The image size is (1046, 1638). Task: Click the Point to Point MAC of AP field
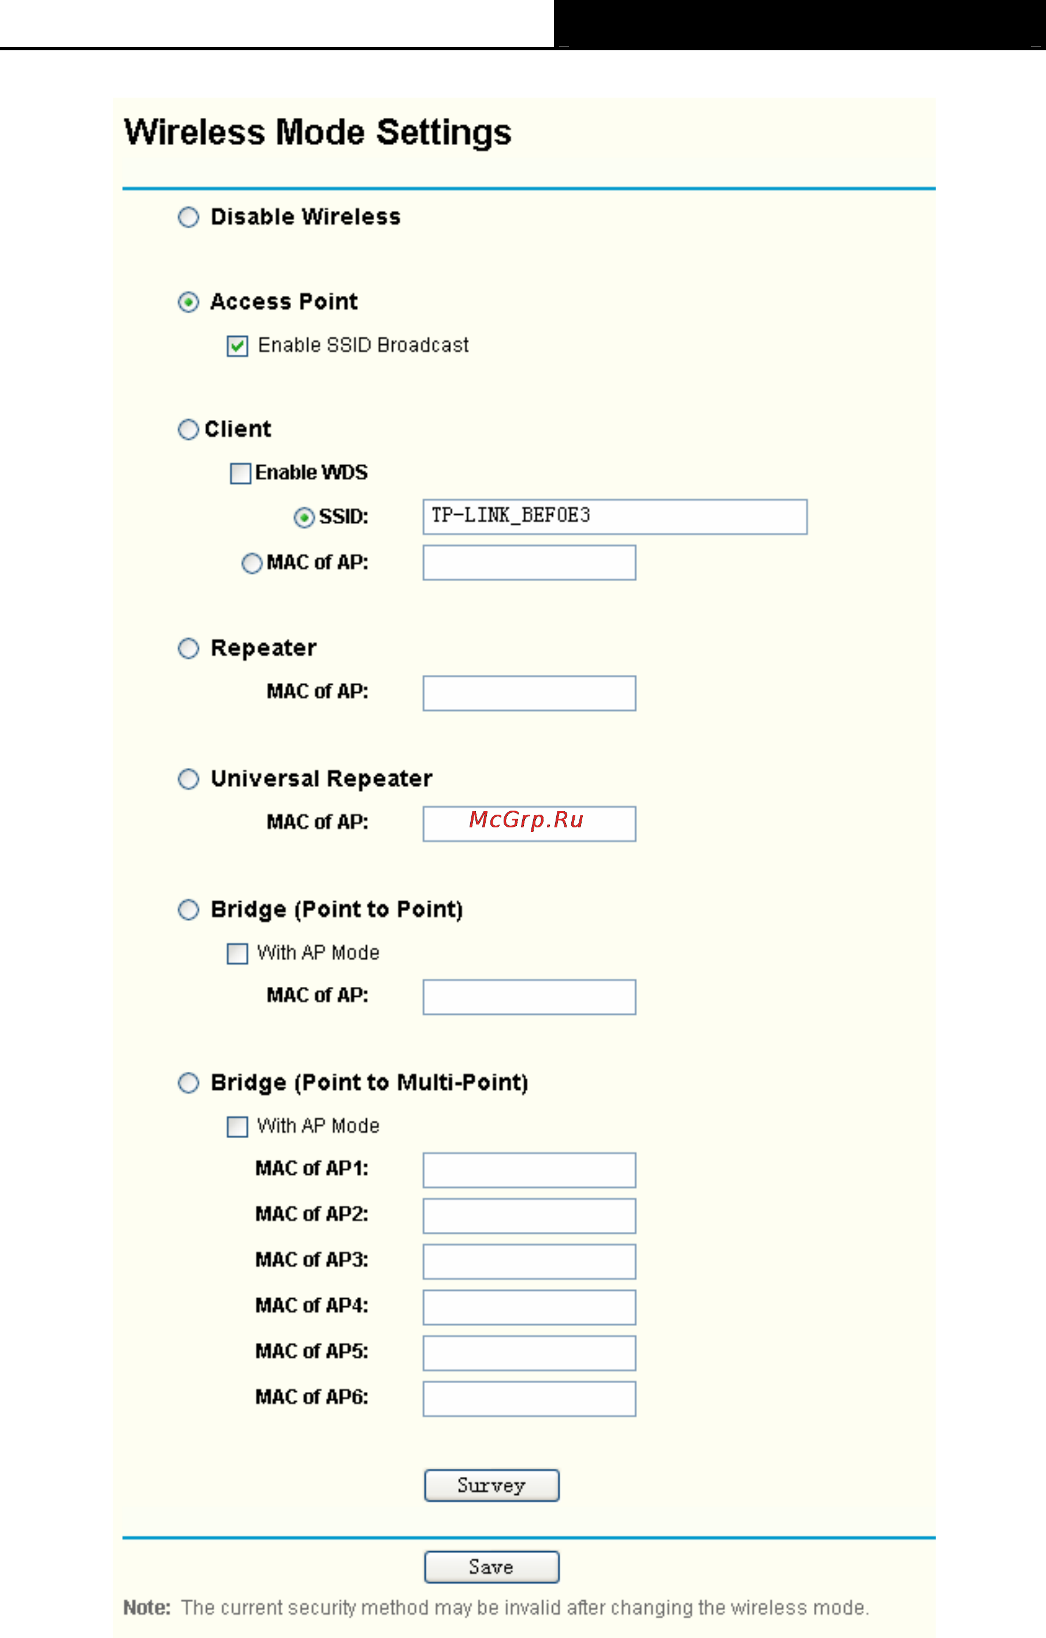(x=529, y=997)
